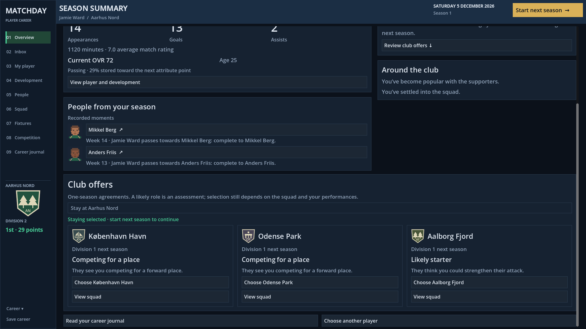Image resolution: width=586 pixels, height=329 pixels.
Task: Click 'Likely starter' role text
Action: tap(431, 260)
